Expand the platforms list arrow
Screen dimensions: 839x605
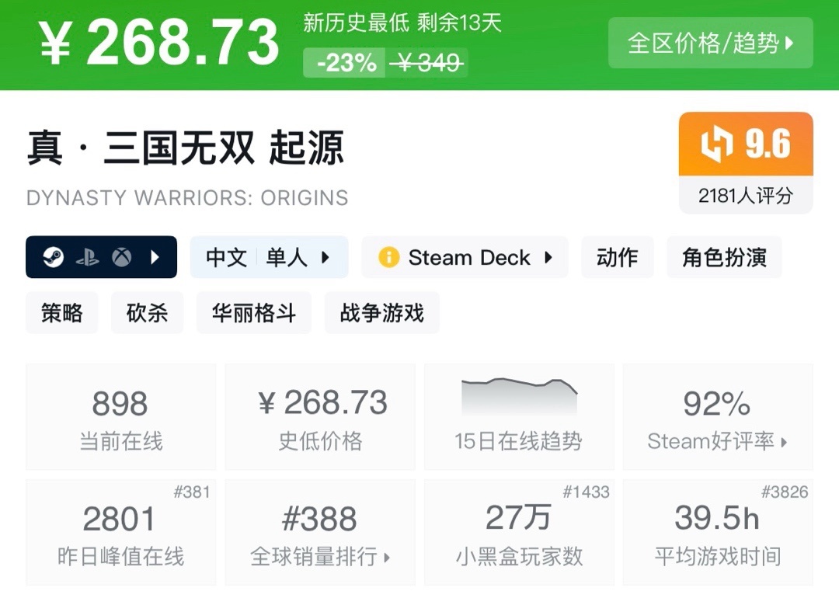pos(155,257)
